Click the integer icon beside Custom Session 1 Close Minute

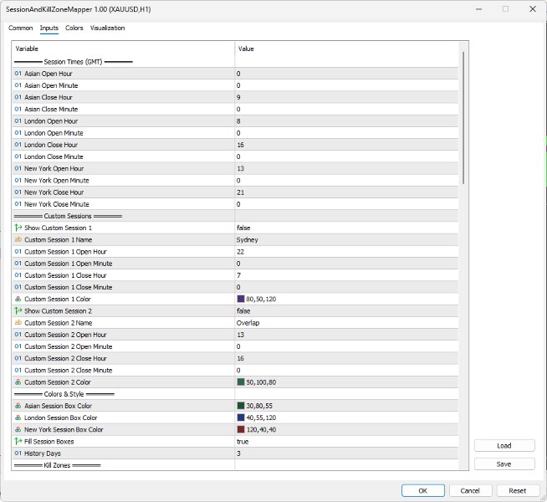18,287
